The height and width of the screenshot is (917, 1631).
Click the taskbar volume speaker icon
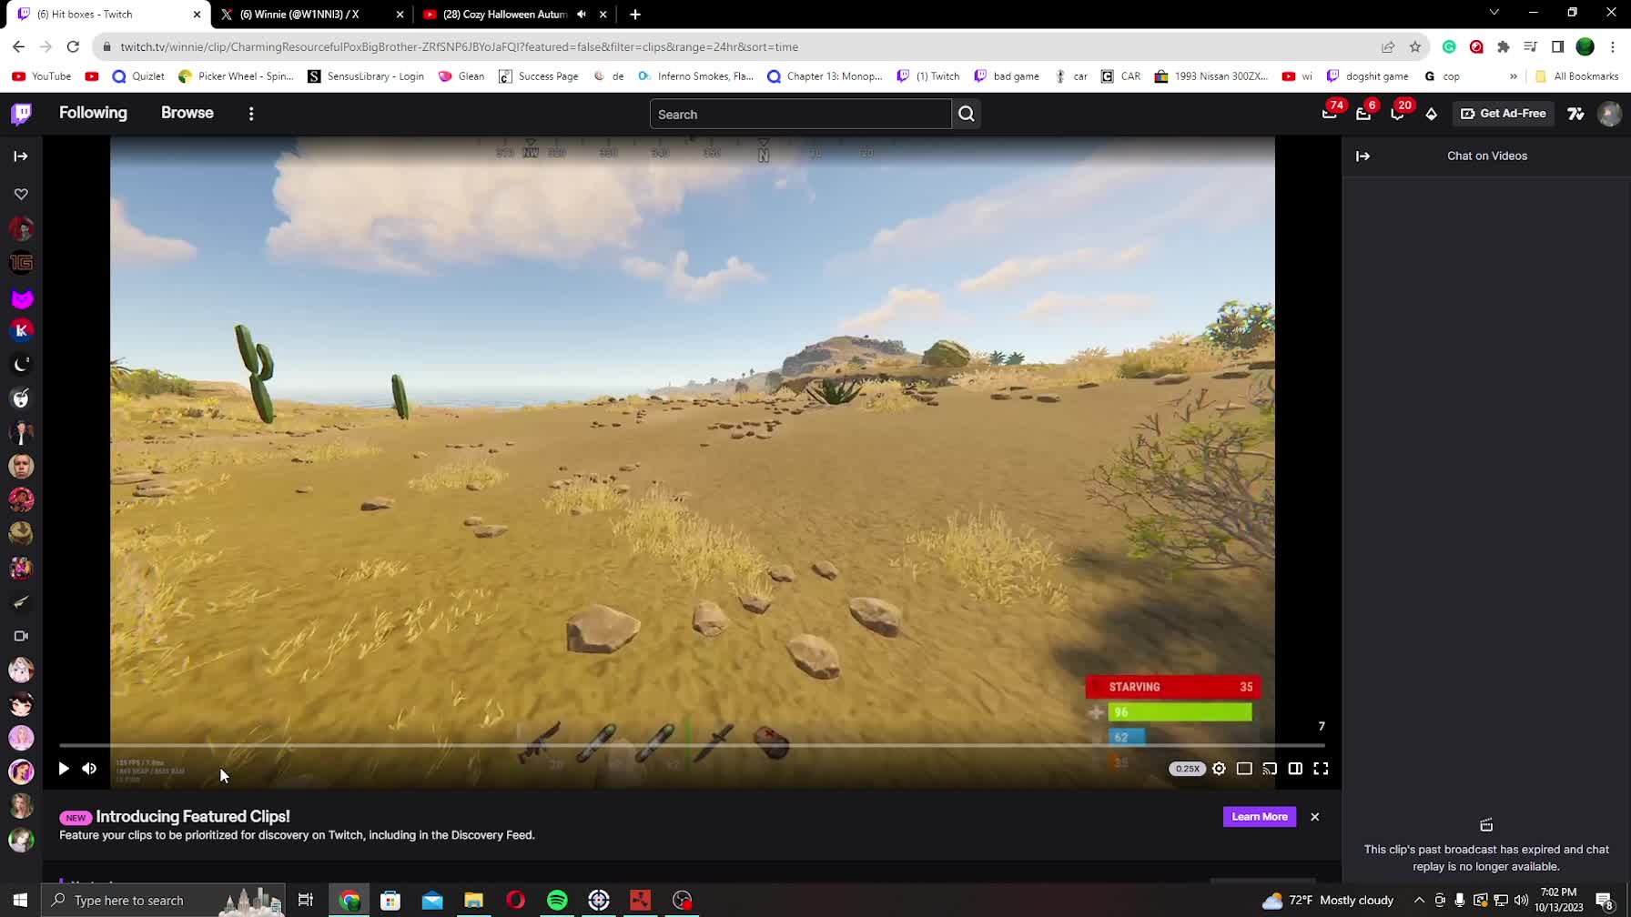click(1522, 901)
